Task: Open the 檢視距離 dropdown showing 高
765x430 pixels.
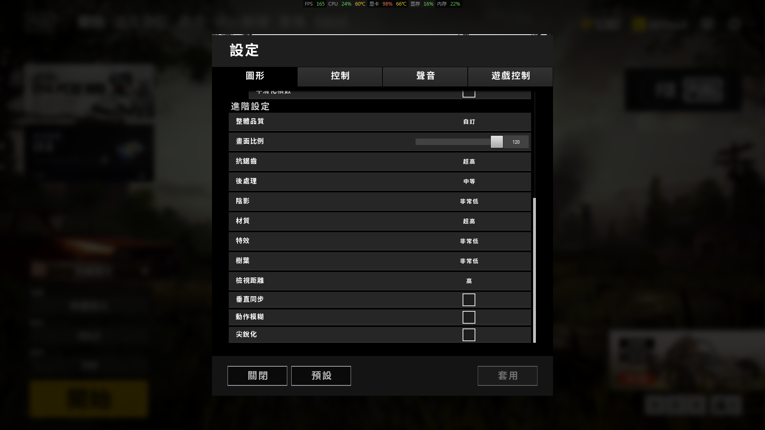Action: [x=469, y=281]
